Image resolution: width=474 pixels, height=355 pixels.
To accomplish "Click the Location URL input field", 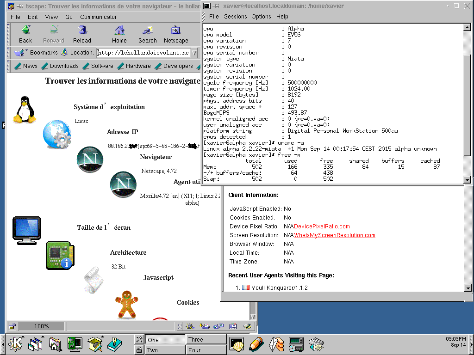I will click(143, 53).
